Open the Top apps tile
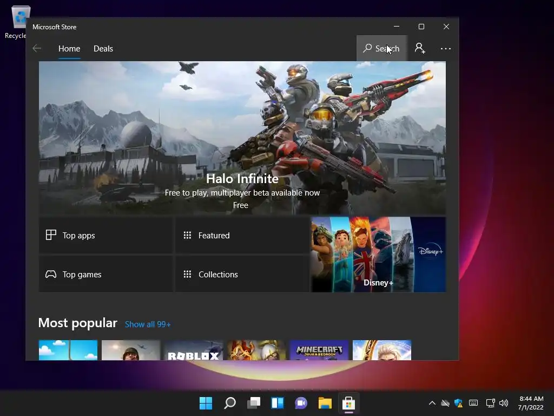This screenshot has width=554, height=416. pos(105,235)
